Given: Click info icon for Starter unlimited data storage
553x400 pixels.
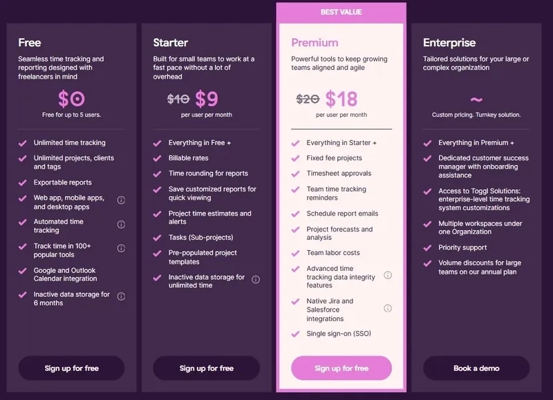Looking at the screenshot, I should pyautogui.click(x=256, y=280).
